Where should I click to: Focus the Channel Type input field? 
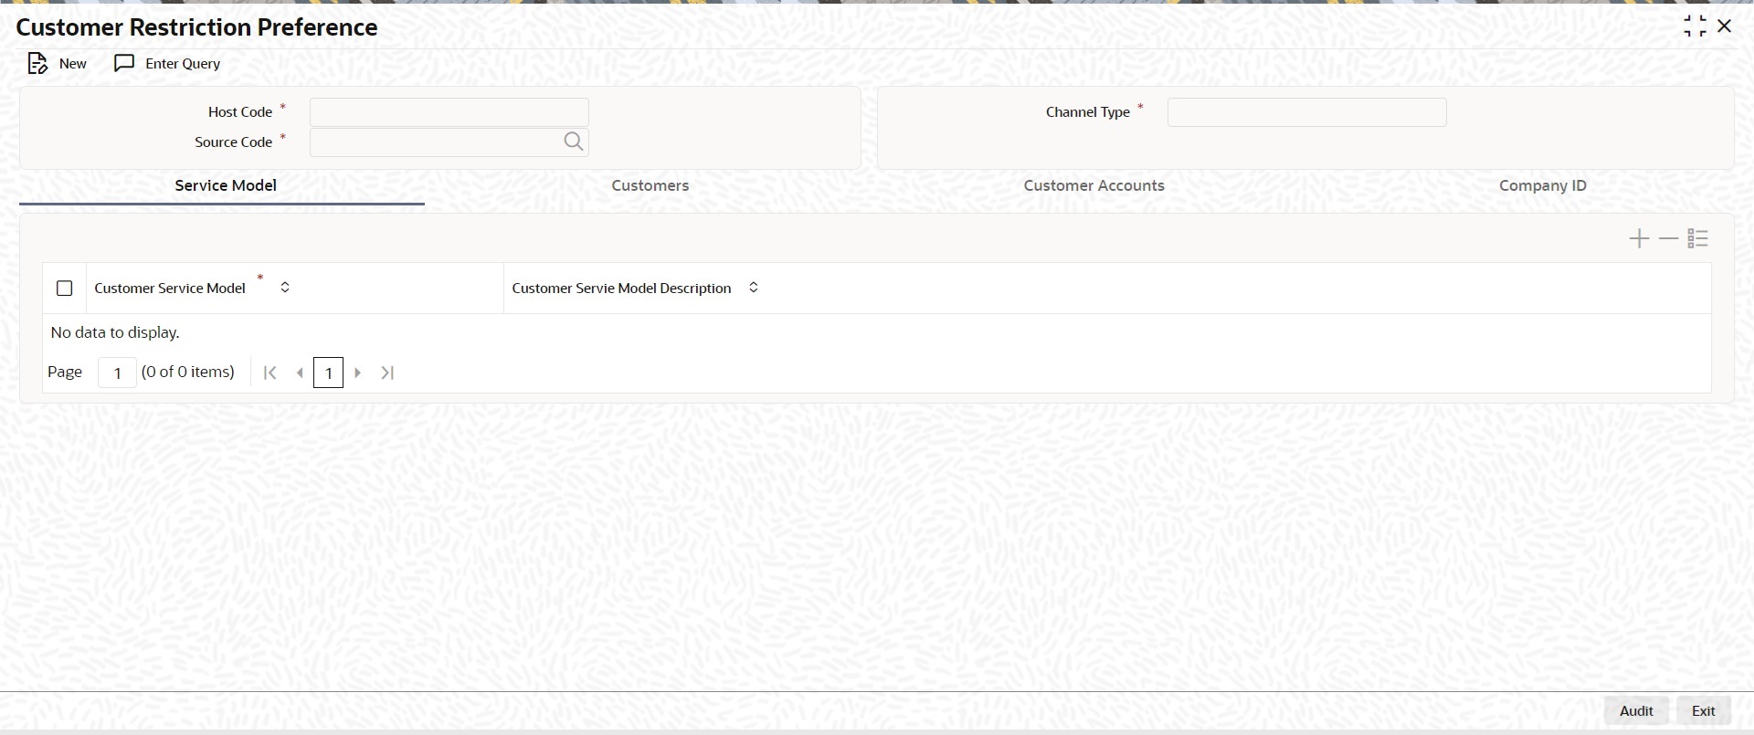tap(1307, 112)
